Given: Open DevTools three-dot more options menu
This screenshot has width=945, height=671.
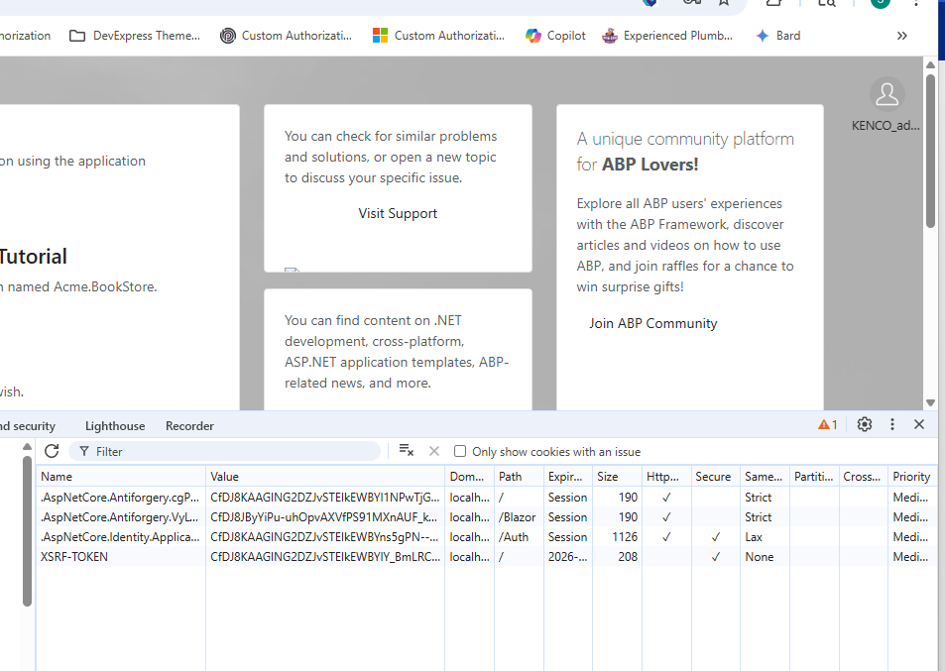Looking at the screenshot, I should (x=892, y=424).
